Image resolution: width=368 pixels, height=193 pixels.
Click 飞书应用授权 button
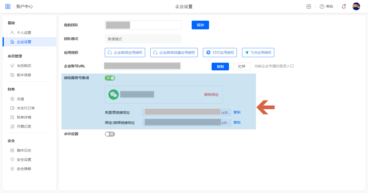point(258,53)
